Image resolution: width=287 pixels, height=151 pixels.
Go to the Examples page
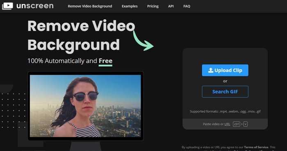coord(130,6)
